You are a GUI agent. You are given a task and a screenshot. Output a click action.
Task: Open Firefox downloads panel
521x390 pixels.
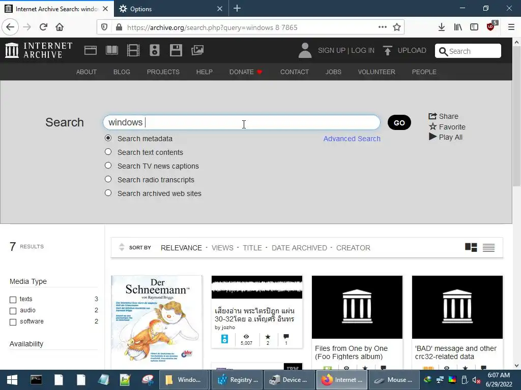442,27
